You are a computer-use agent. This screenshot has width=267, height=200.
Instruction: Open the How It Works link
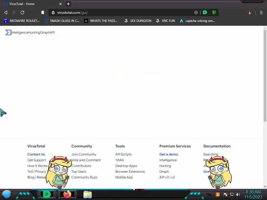(x=38, y=166)
